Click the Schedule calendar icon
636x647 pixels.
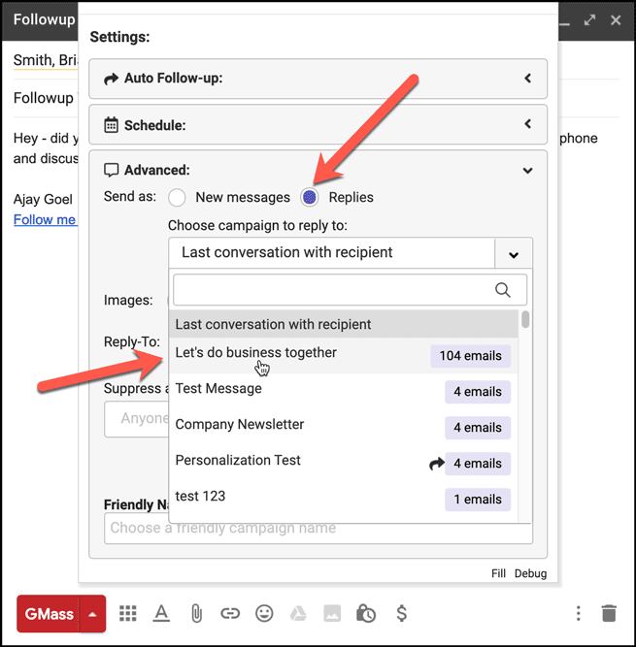111,125
